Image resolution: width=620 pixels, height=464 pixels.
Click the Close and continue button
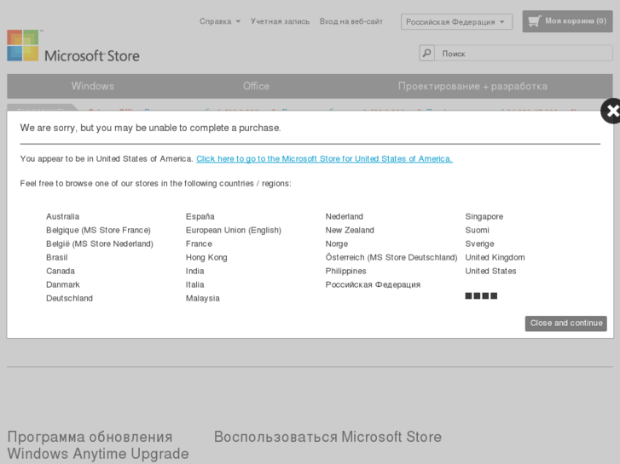pyautogui.click(x=565, y=324)
